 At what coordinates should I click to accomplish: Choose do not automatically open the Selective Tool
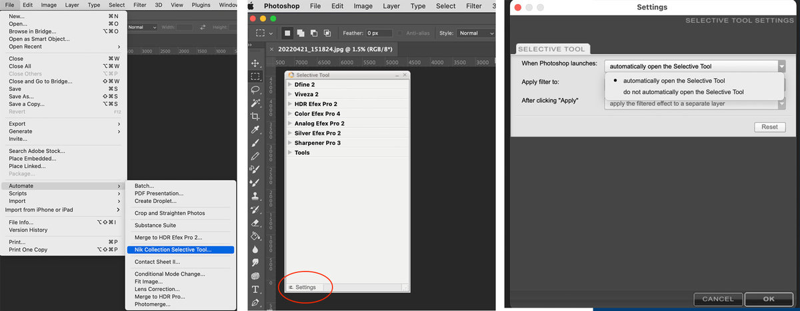point(683,92)
